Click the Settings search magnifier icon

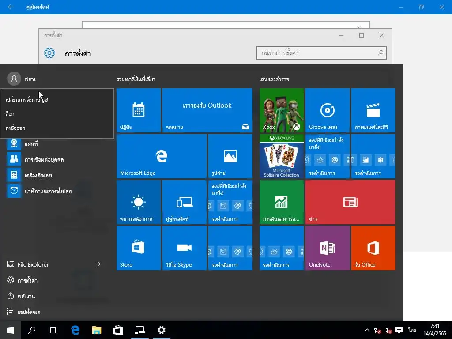tap(380, 53)
